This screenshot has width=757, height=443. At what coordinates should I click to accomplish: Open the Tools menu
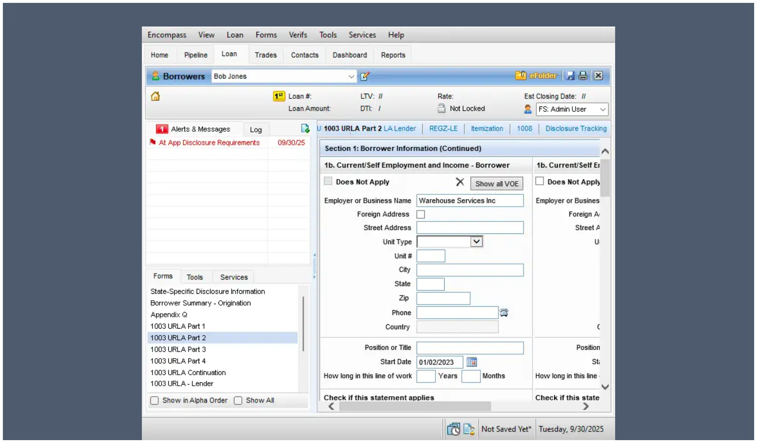point(328,34)
